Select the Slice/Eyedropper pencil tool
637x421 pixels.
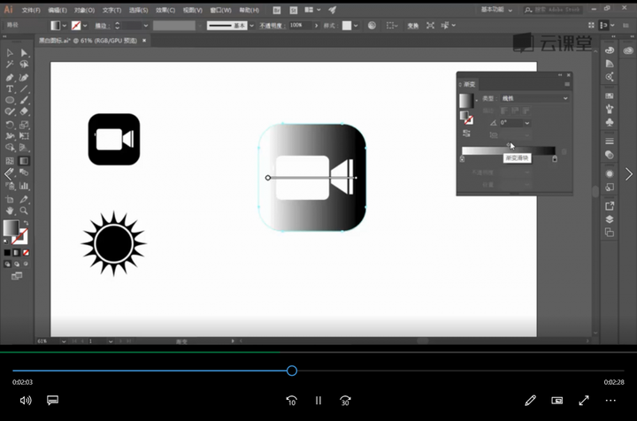[x=24, y=199]
